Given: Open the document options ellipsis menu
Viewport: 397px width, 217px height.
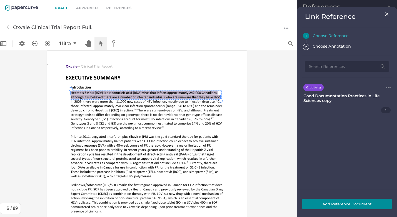Looking at the screenshot, I should pos(286,28).
